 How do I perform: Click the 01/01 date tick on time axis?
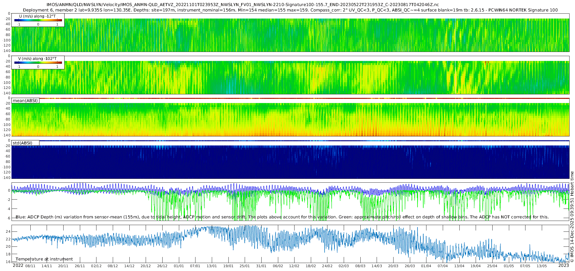point(179,266)
